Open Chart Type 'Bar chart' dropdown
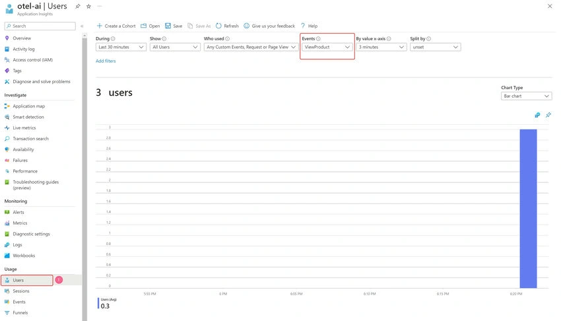561x321 pixels. 526,96
